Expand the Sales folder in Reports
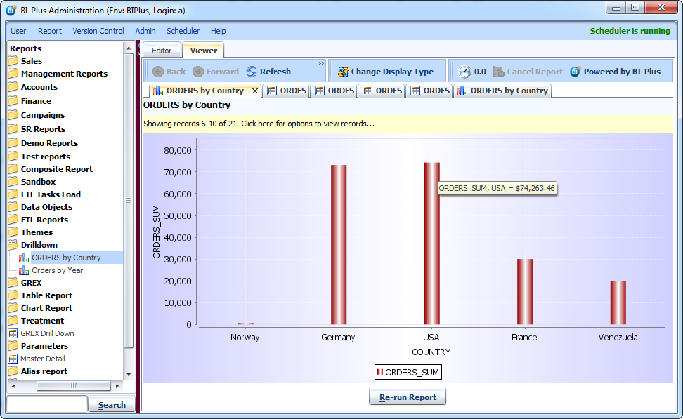683x419 pixels. coord(13,61)
